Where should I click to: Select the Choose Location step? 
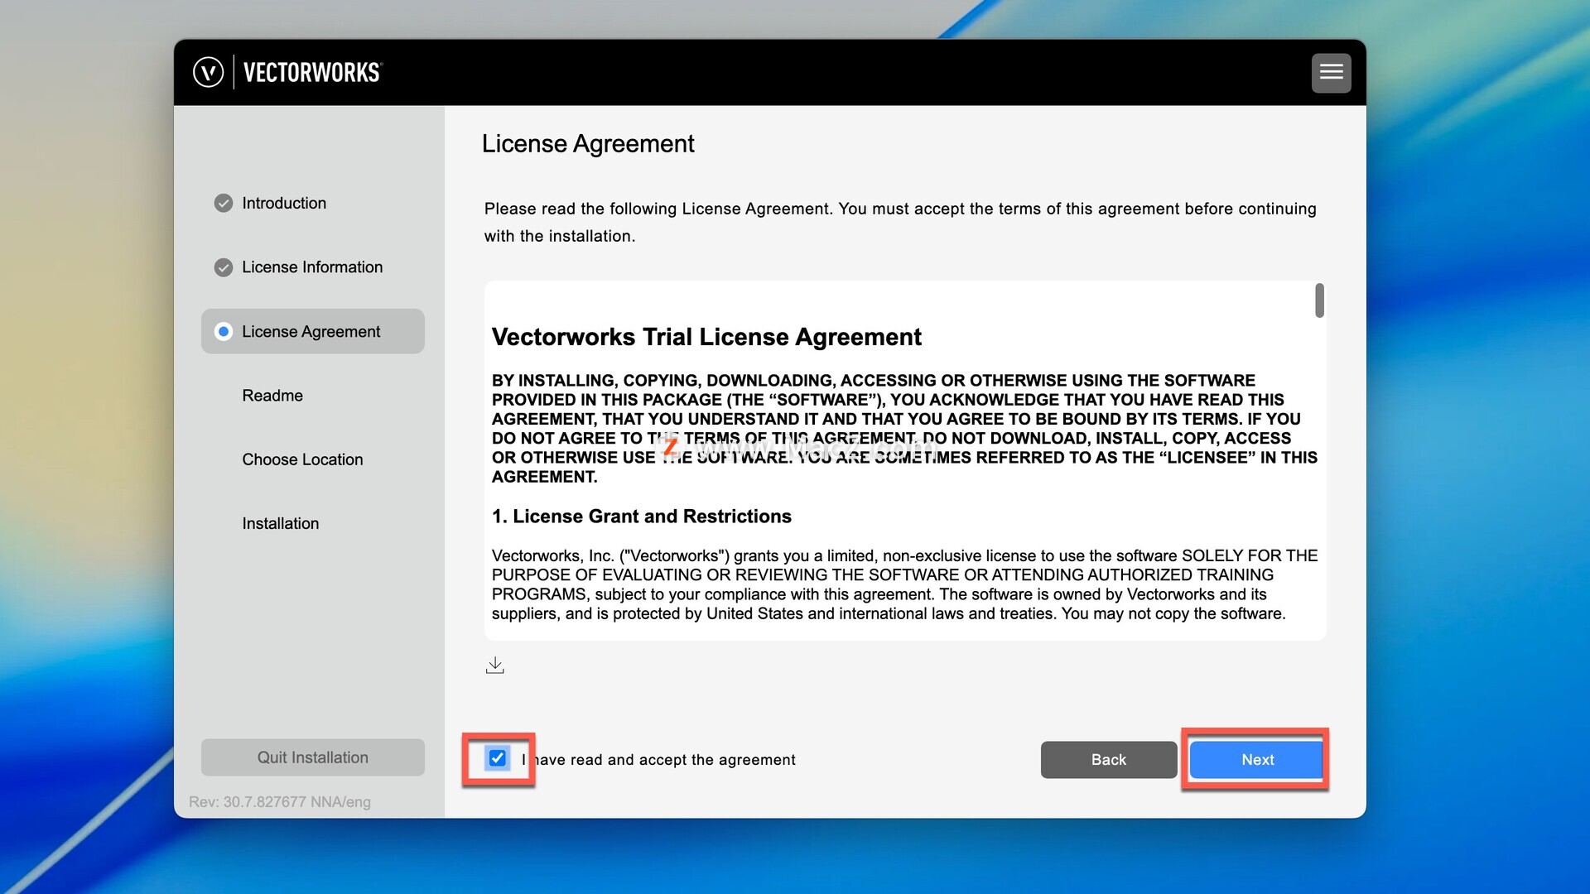coord(302,459)
